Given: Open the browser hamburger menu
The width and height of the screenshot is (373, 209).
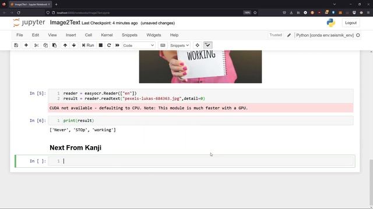Looking at the screenshot, I should [x=368, y=13].
